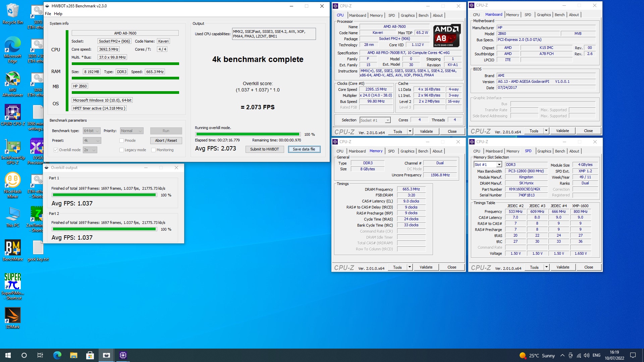Image resolution: width=644 pixels, height=362 pixels.
Task: Open the Help menu in HWBOT
Action: [58, 14]
